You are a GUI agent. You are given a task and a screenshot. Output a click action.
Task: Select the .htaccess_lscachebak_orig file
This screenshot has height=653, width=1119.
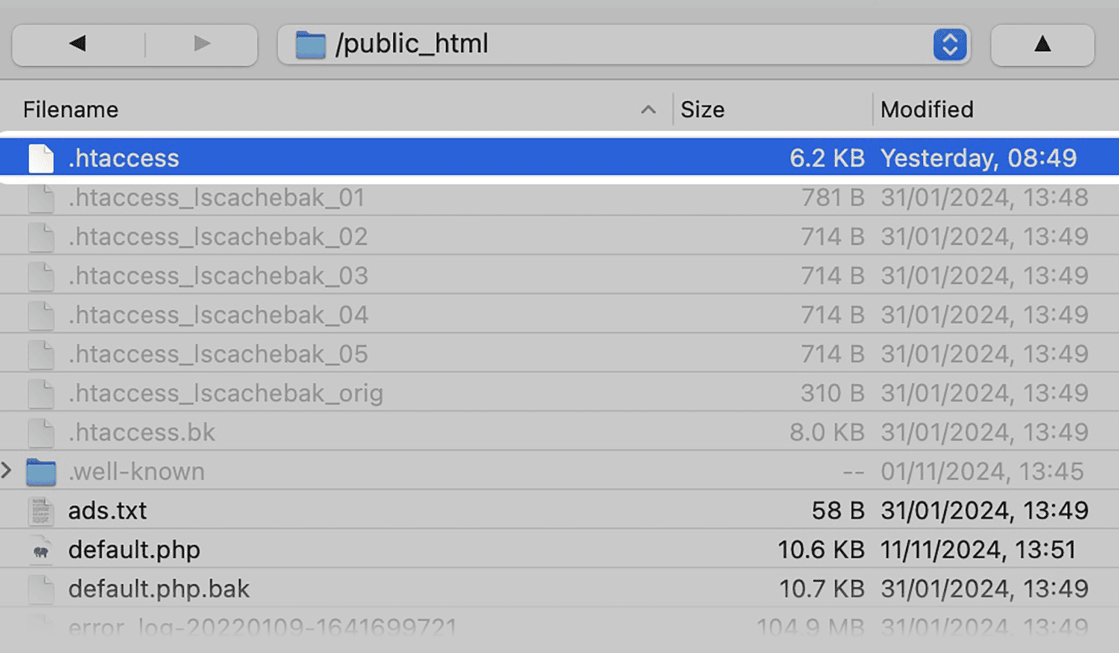click(x=225, y=393)
